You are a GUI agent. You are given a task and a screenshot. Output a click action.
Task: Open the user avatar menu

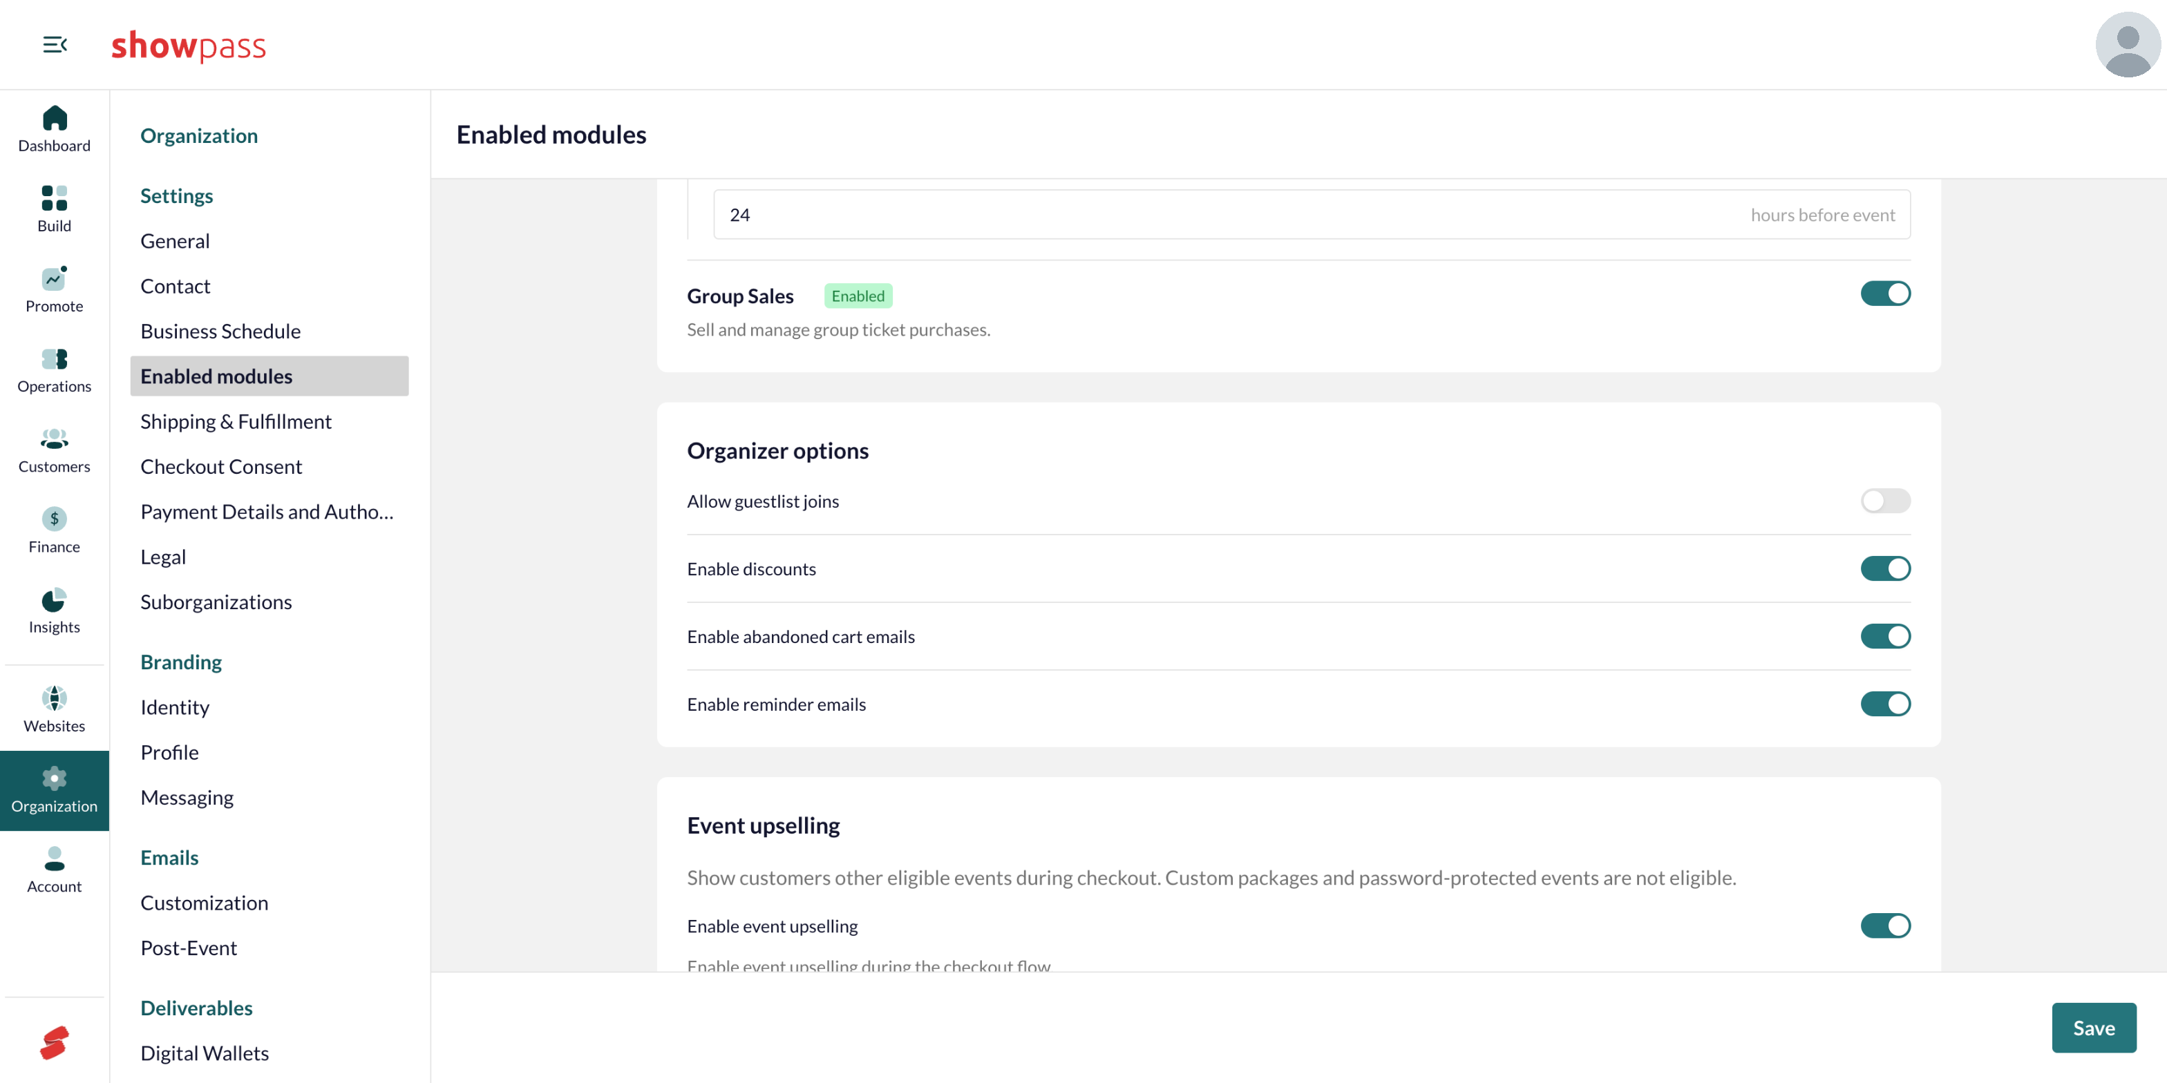click(2127, 45)
